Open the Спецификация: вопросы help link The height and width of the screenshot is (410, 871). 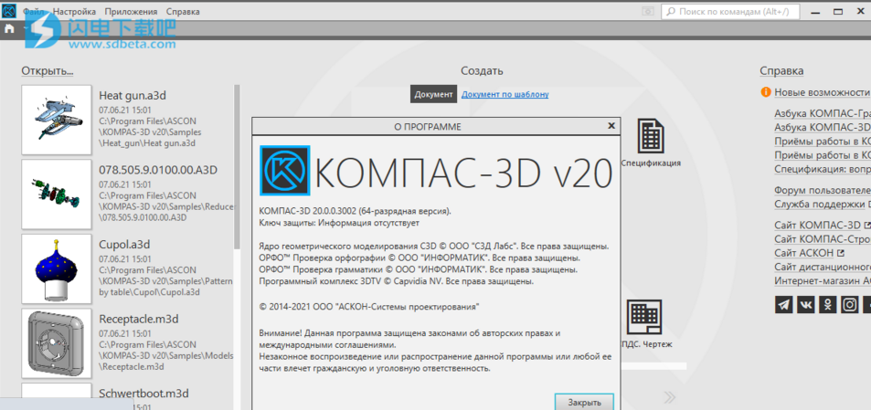tap(823, 169)
